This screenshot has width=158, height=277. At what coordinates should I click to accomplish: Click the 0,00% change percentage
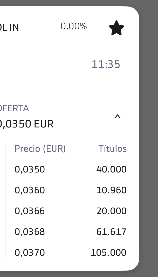pyautogui.click(x=74, y=26)
